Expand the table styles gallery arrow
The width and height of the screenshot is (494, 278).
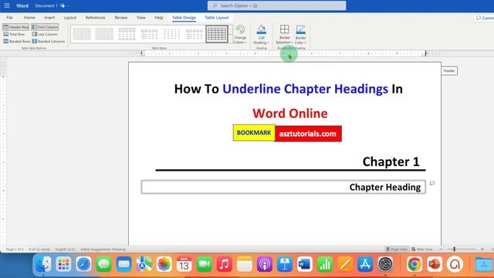coord(230,34)
